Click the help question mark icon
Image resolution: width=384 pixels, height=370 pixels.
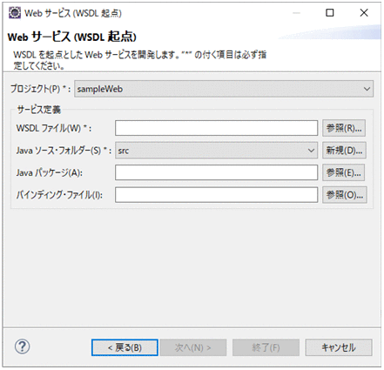(22, 346)
